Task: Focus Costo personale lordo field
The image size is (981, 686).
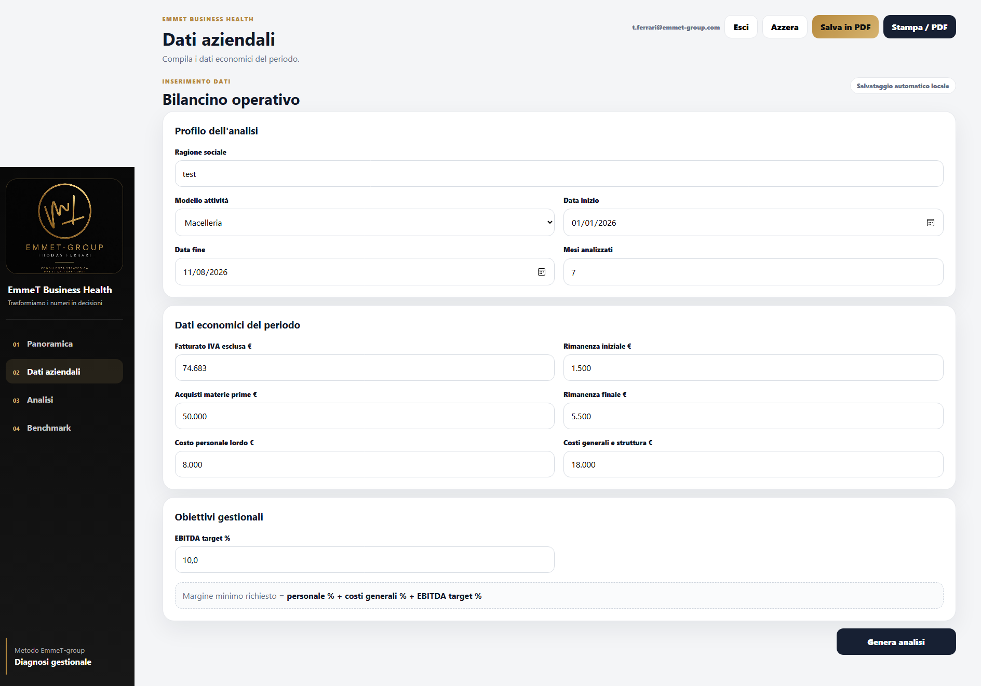Action: tap(365, 464)
